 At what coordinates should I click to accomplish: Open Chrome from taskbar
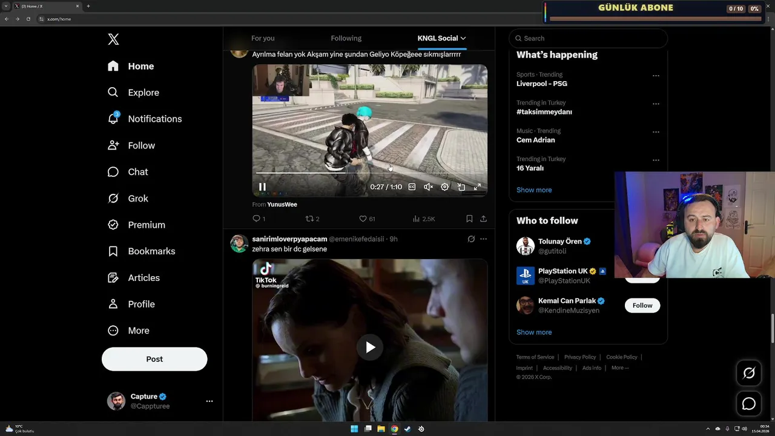coord(394,429)
